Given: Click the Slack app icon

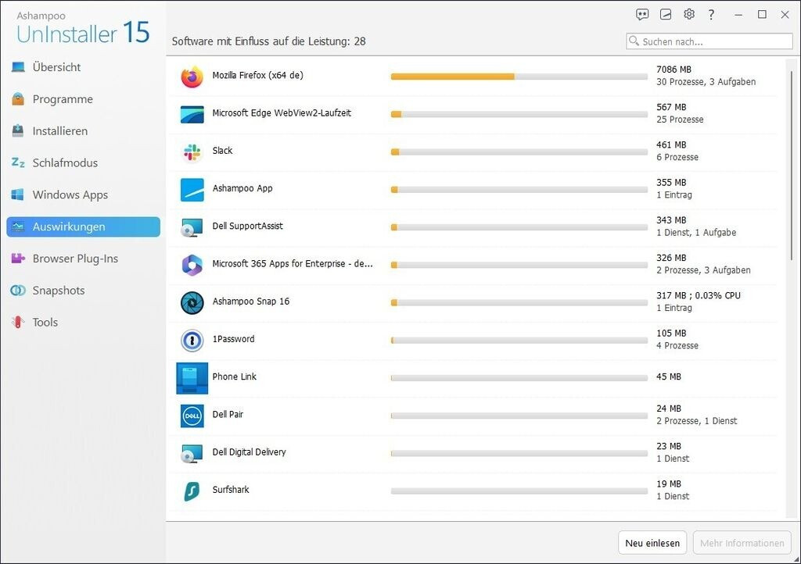Looking at the screenshot, I should [192, 152].
